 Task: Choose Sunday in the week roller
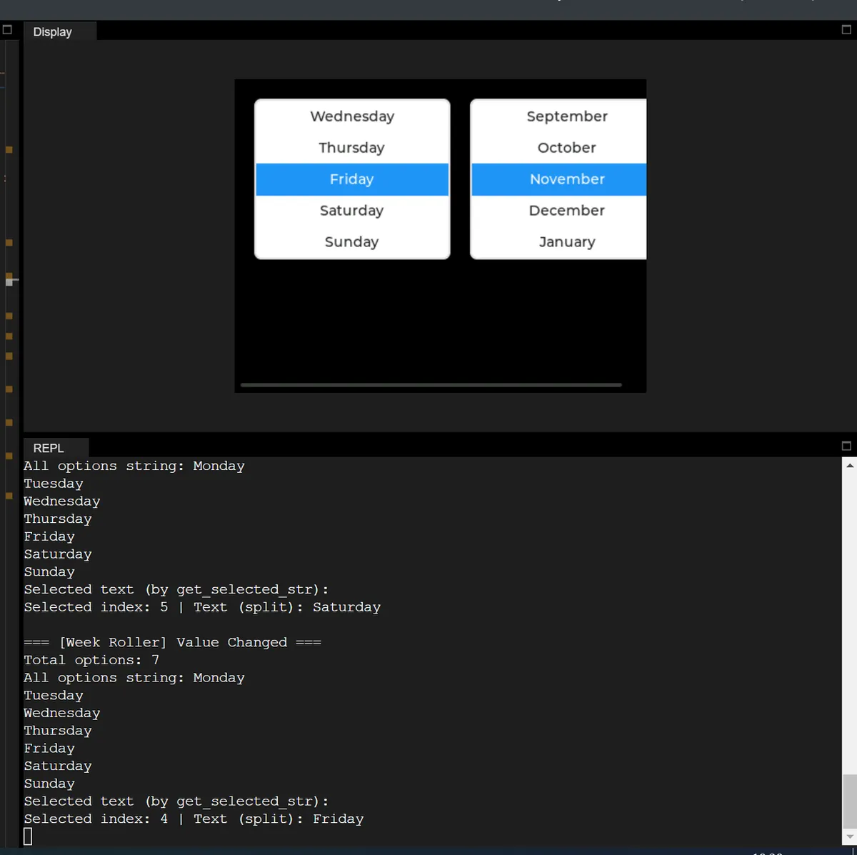[x=352, y=242]
